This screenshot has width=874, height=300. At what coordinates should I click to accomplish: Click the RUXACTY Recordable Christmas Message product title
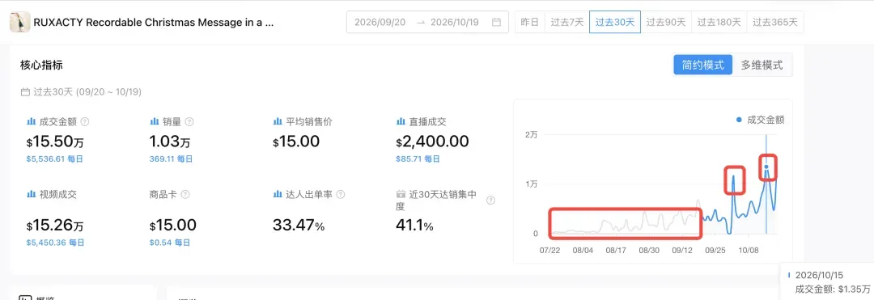(154, 23)
